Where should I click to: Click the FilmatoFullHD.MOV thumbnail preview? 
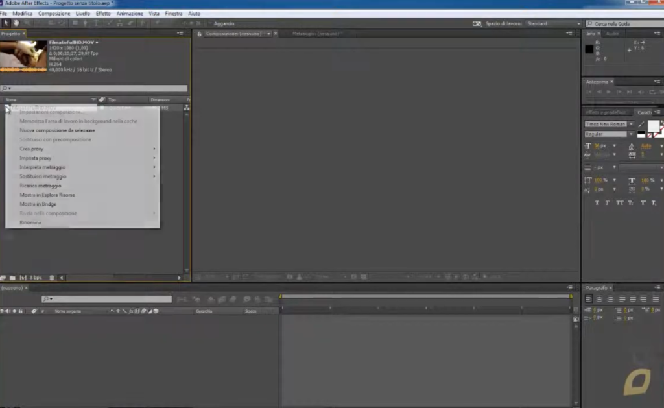(23, 56)
